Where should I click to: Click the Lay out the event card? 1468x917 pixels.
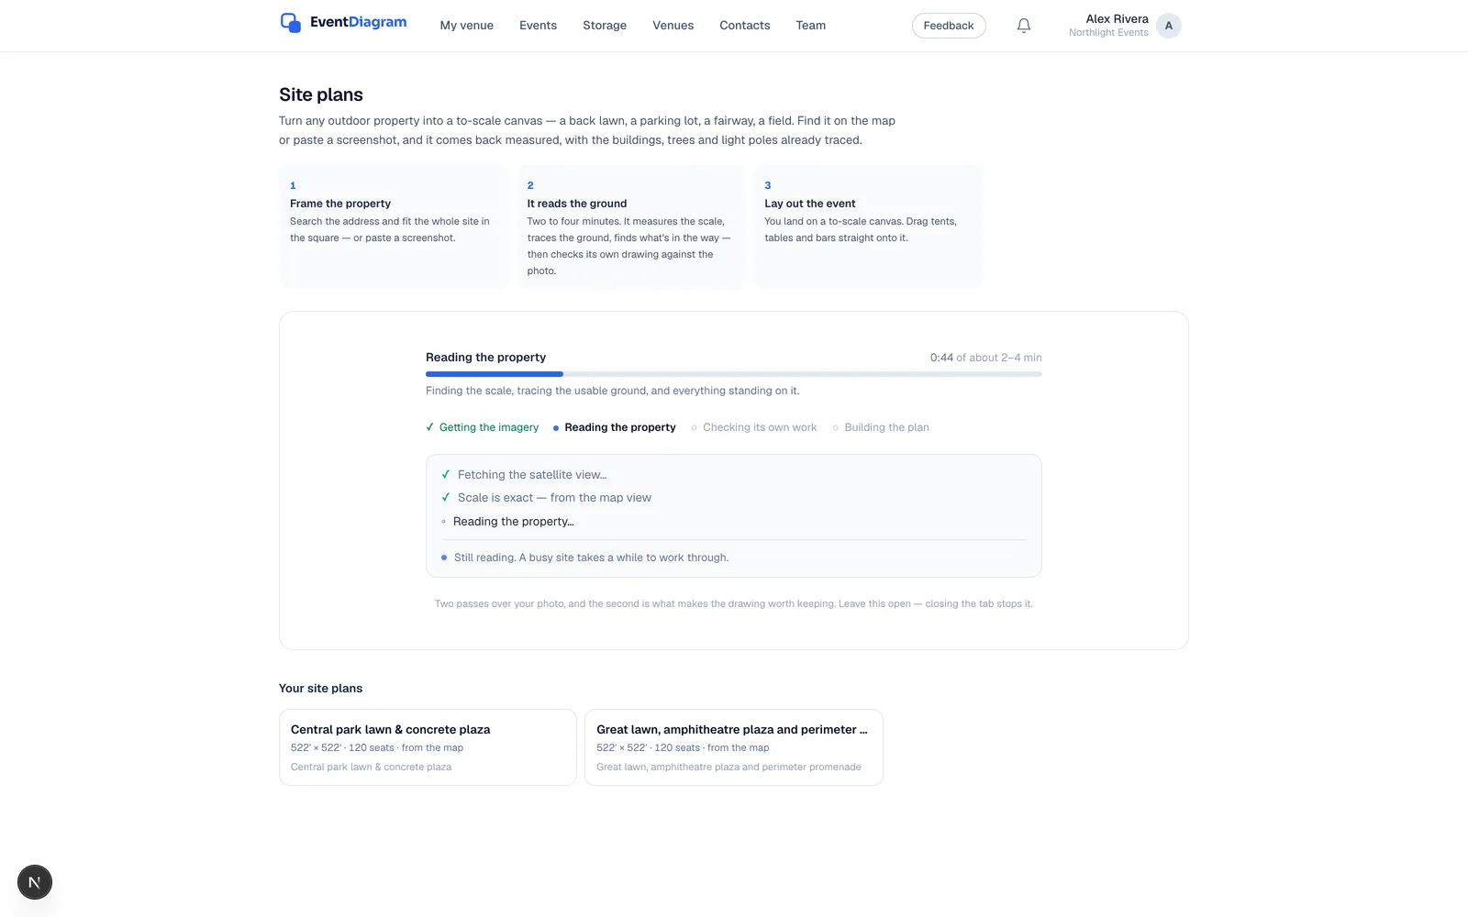tap(868, 226)
